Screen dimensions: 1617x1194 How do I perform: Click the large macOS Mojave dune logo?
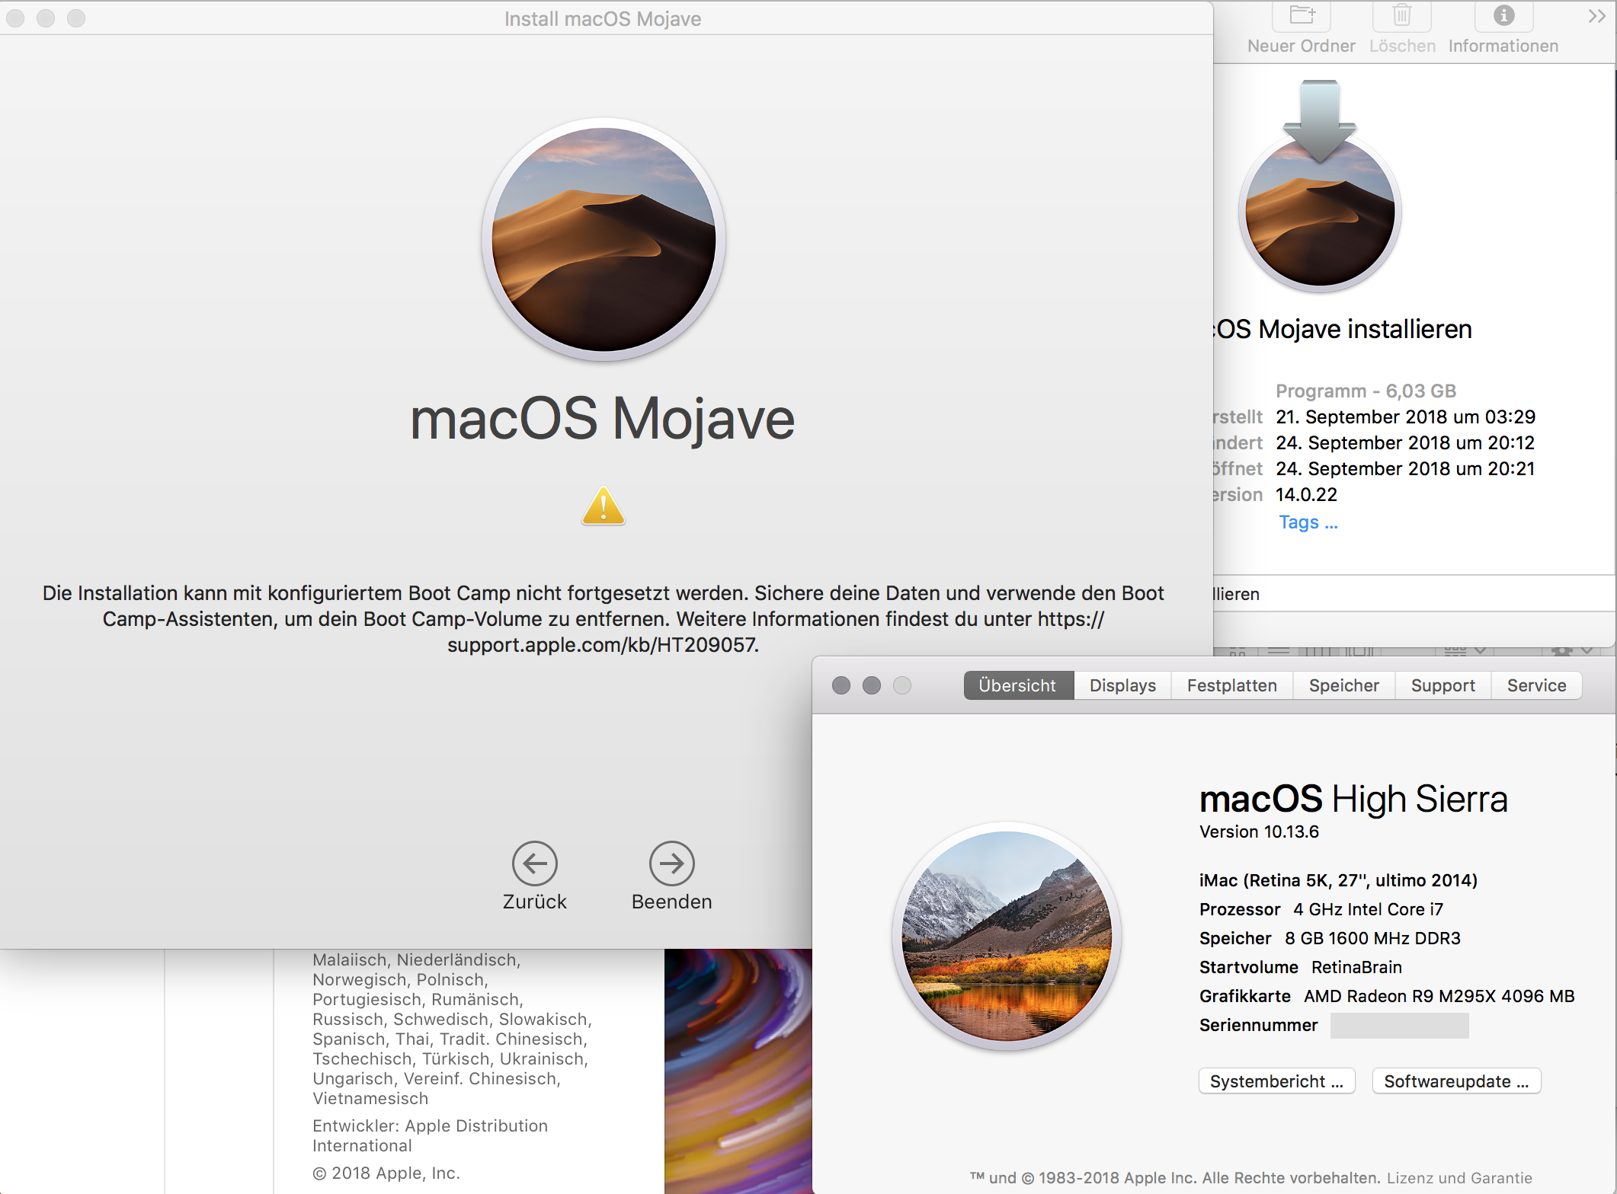(x=604, y=239)
